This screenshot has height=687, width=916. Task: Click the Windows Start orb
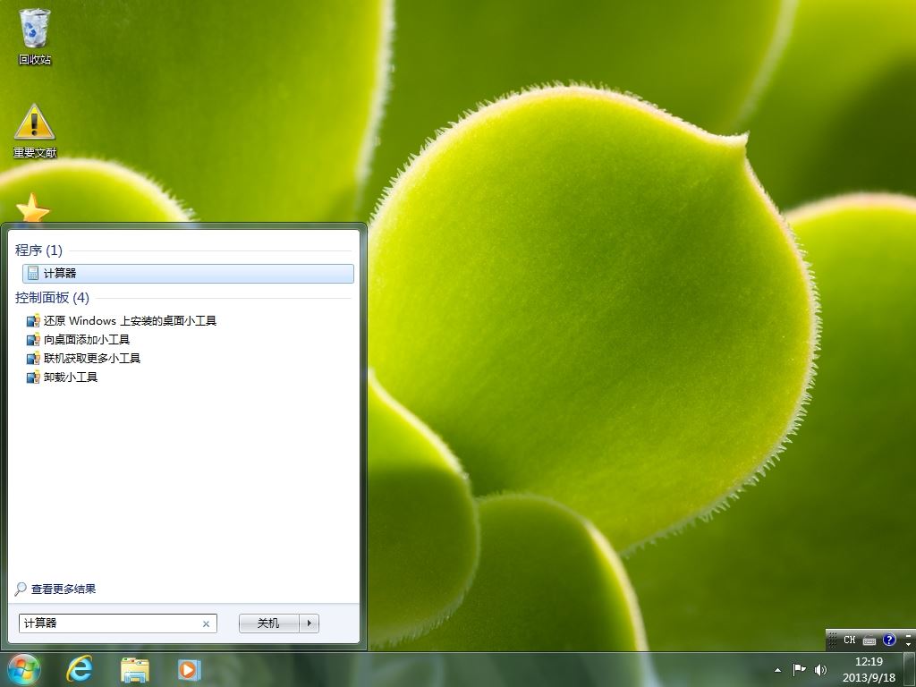(23, 669)
